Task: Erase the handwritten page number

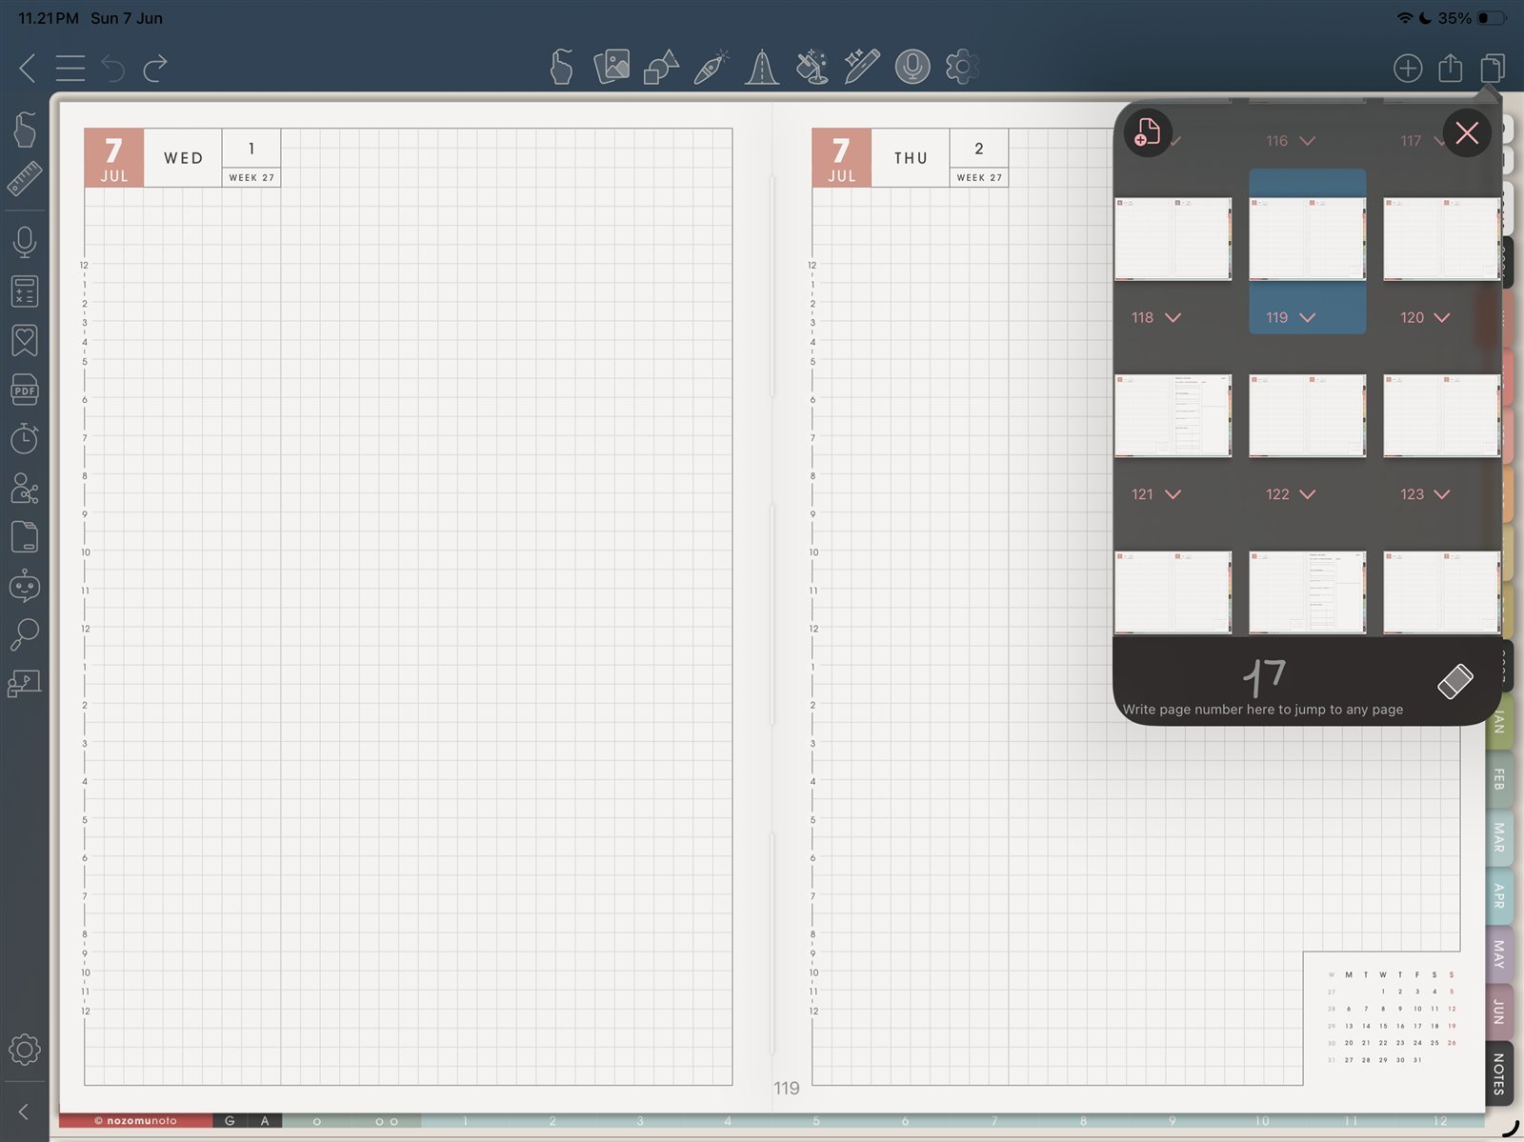Action: [1454, 681]
